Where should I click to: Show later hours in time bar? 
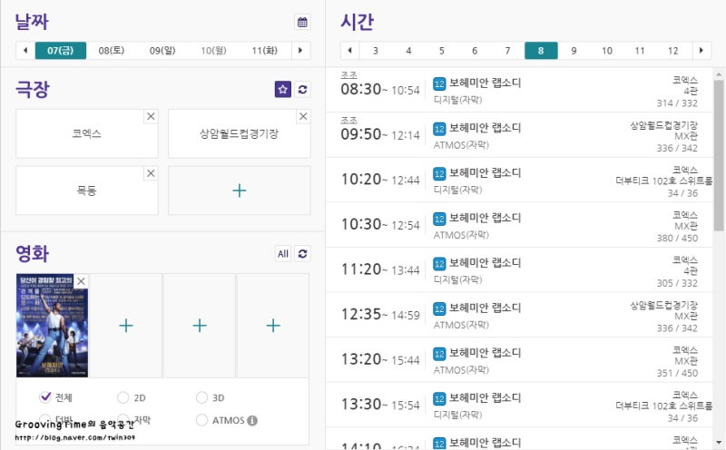point(701,51)
